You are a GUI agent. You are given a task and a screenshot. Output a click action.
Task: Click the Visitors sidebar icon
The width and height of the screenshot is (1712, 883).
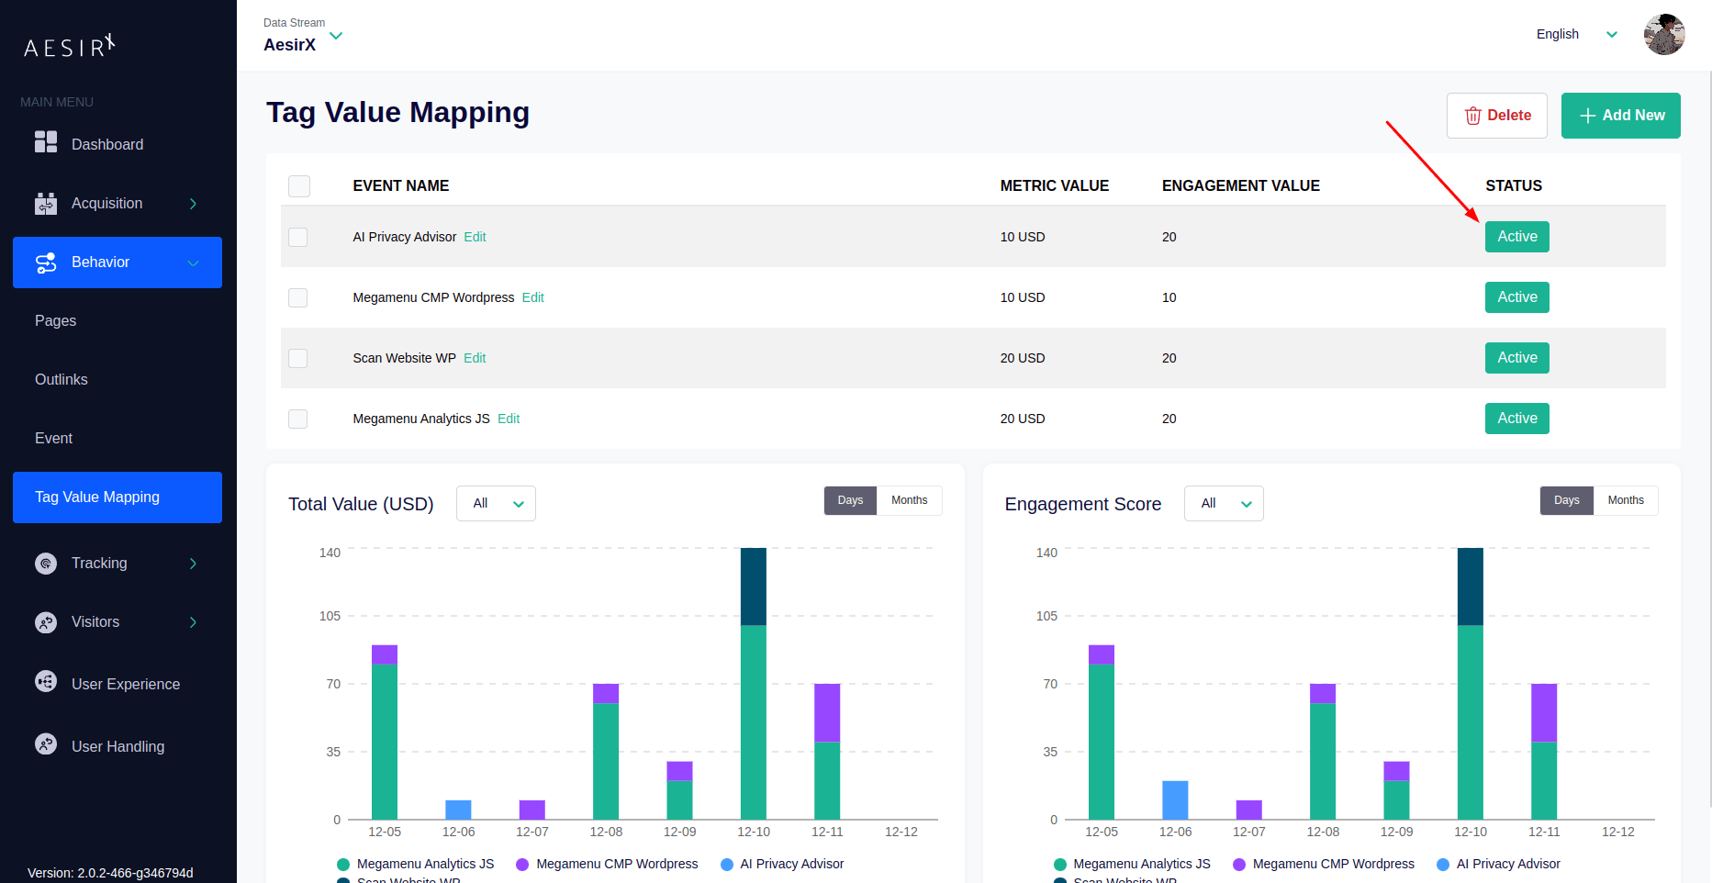click(x=46, y=622)
